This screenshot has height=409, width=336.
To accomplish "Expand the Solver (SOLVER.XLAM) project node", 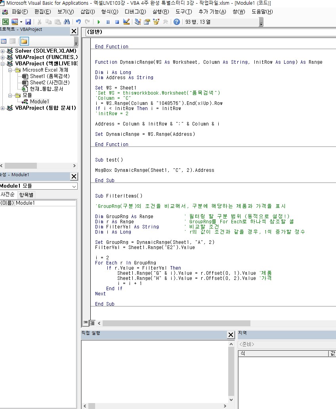I will [3, 51].
